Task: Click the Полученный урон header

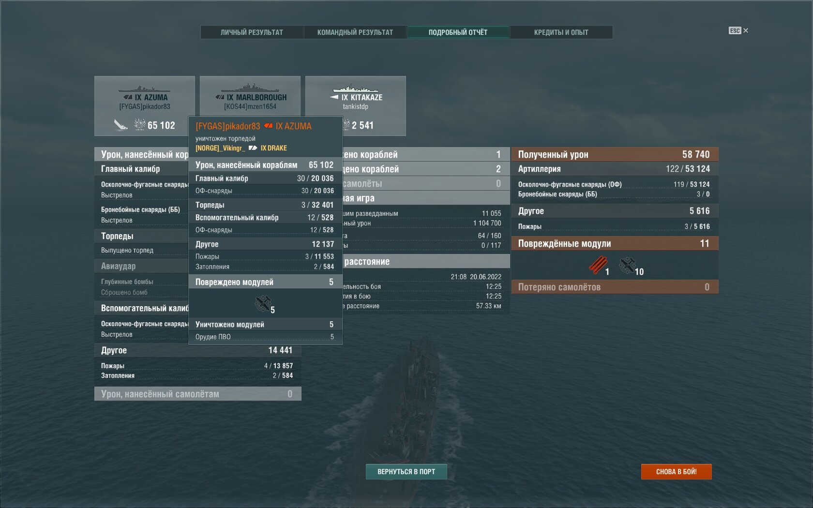Action: (615, 154)
